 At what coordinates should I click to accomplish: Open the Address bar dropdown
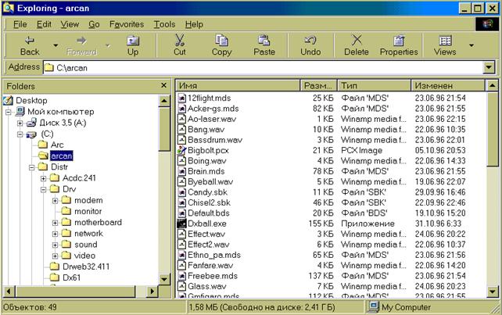[x=489, y=68]
